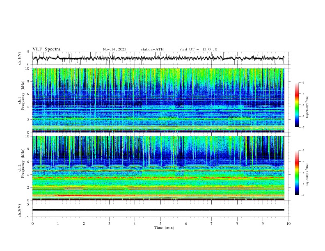Click the time axis tick label "9"
This screenshot has height=251, width=325.
click(x=263, y=224)
